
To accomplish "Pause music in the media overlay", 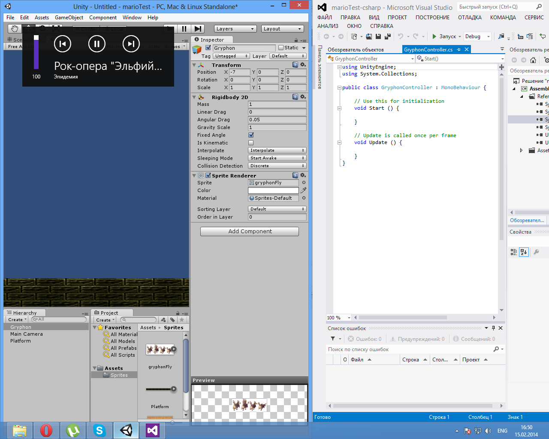I will click(x=97, y=44).
